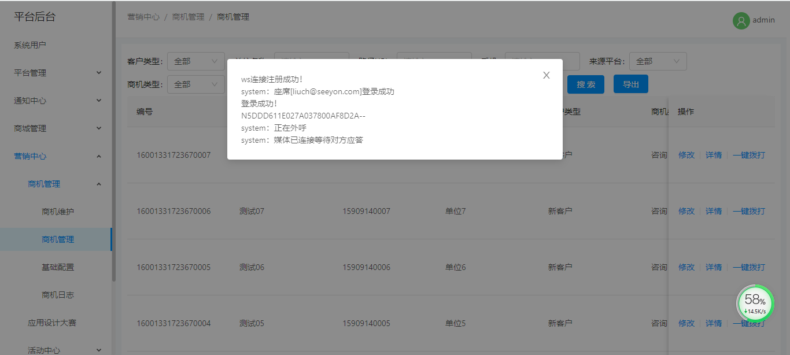
Task: Click the 测试07 name link
Action: [x=252, y=211]
